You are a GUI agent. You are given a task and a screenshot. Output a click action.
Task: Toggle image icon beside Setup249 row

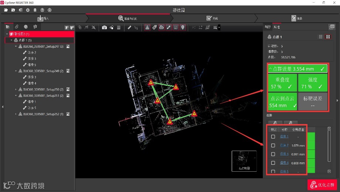(68, 71)
